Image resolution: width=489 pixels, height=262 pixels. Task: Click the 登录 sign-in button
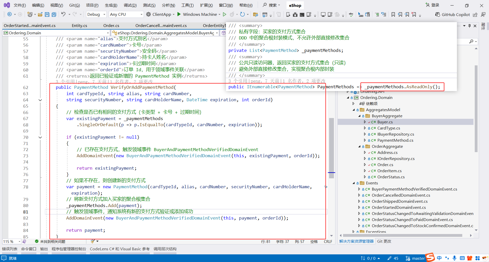[432, 5]
